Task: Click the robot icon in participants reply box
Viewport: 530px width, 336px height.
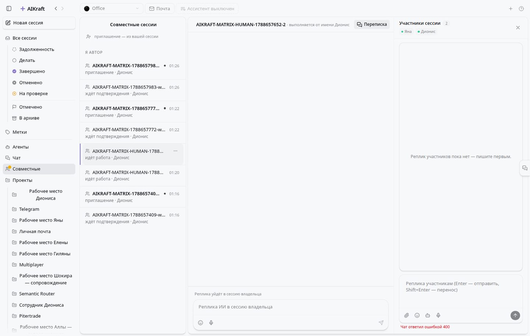Action: pyautogui.click(x=428, y=315)
